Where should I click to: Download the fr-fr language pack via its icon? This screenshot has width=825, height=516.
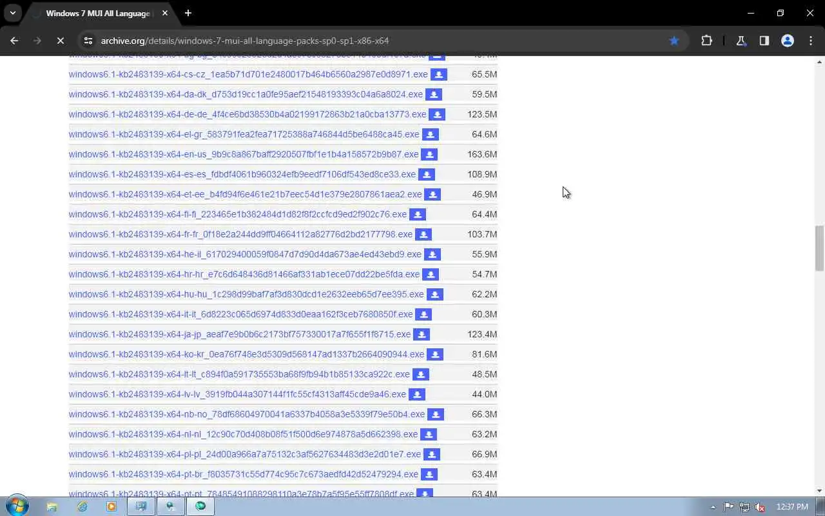[x=423, y=235]
